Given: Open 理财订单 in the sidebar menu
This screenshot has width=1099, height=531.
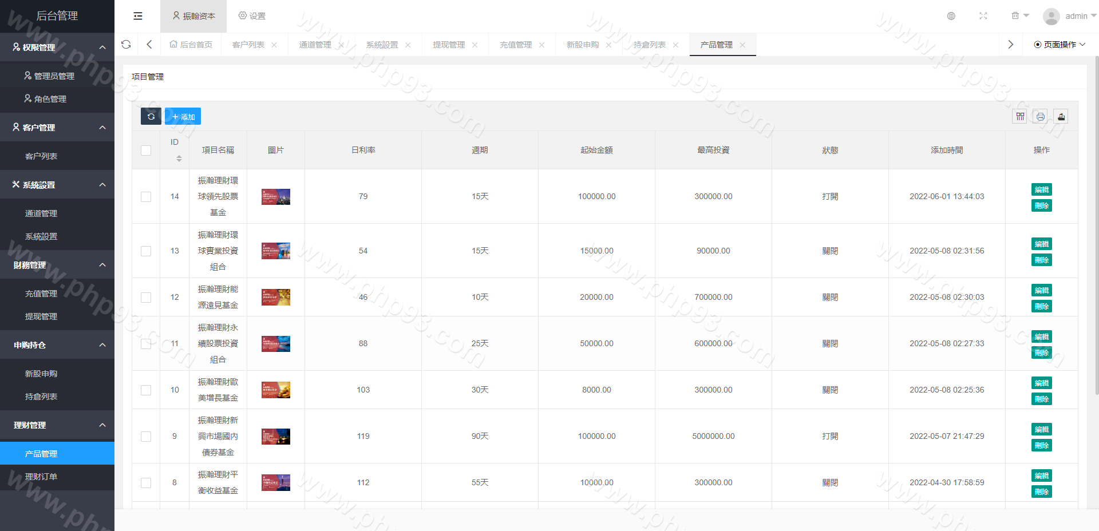Looking at the screenshot, I should (41, 477).
